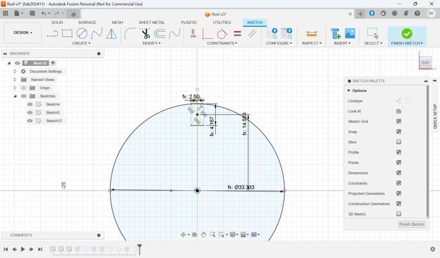This screenshot has height=258, width=440.
Task: Select the Offset tool icon
Action: 159,34
